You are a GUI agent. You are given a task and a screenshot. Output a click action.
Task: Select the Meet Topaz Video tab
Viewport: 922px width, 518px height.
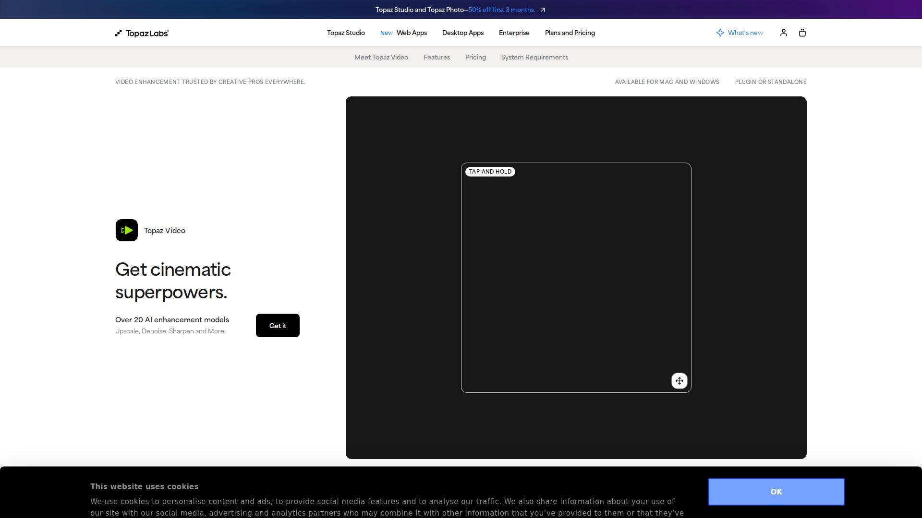coord(381,57)
